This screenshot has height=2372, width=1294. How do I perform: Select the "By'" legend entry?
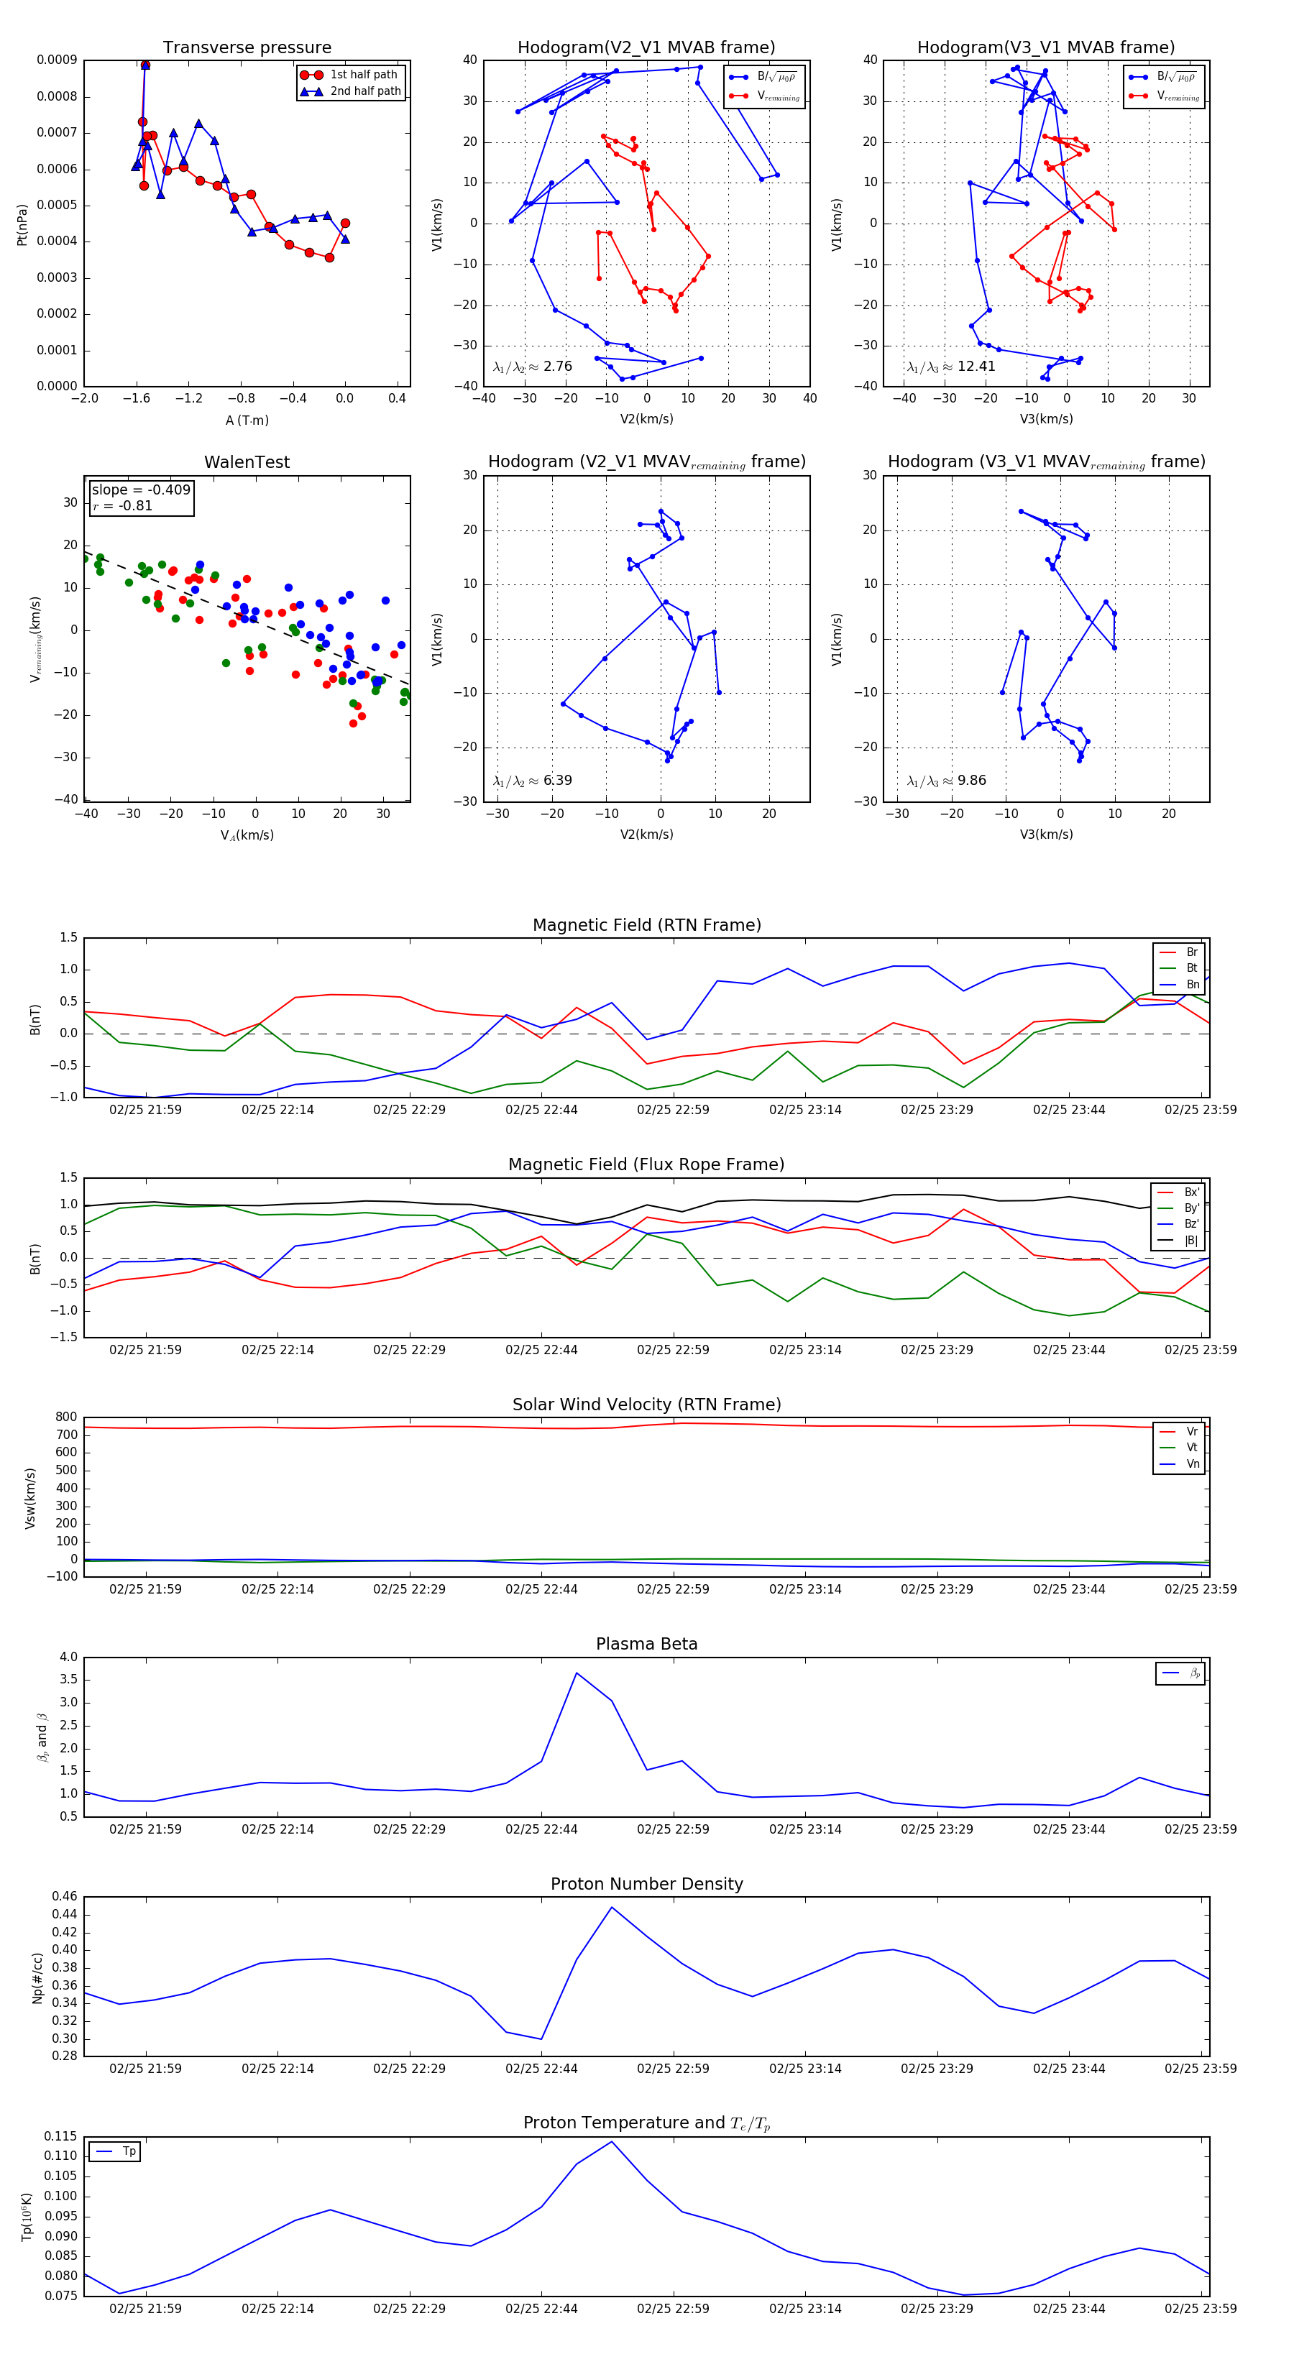1178,1208
